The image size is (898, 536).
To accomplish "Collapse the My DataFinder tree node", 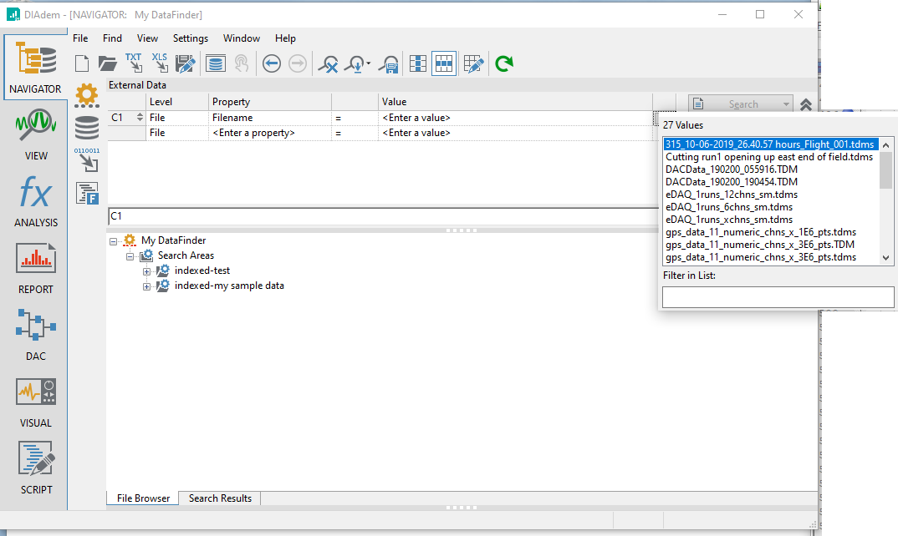I will [x=114, y=240].
